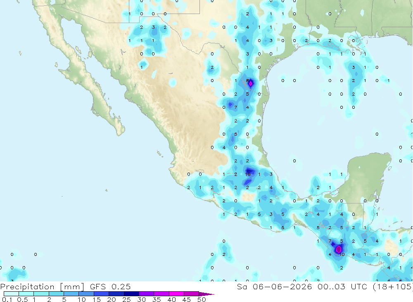Click the "35" legend label
This screenshot has height=302, width=413.
(157, 300)
